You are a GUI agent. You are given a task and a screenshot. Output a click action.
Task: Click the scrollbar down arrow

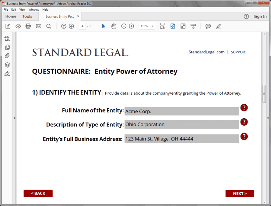tap(264, 202)
